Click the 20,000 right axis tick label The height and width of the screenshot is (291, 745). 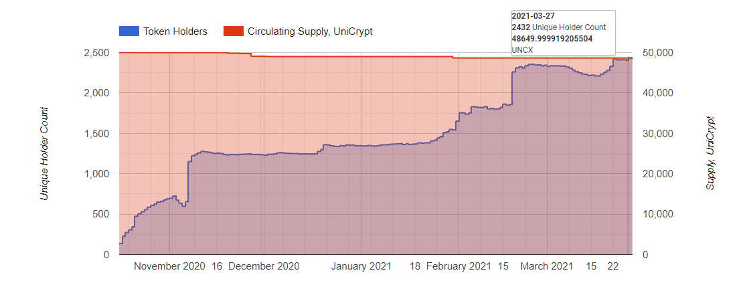[x=657, y=174]
